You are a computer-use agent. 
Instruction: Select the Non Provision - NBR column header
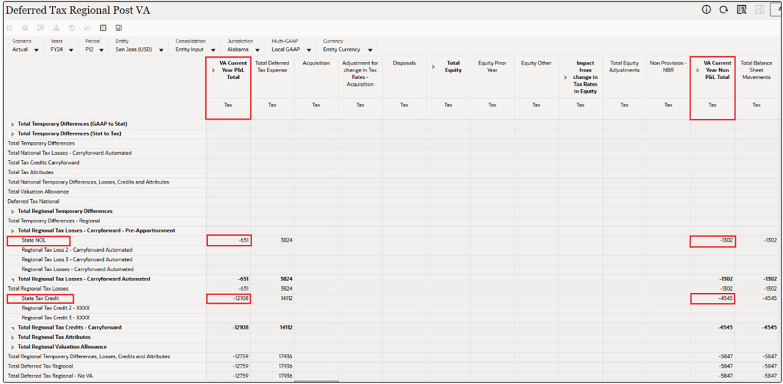[x=668, y=67]
